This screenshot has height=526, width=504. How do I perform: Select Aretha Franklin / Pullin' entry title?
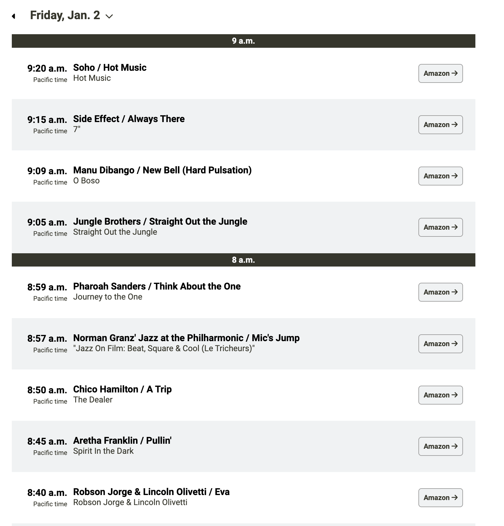tap(122, 440)
